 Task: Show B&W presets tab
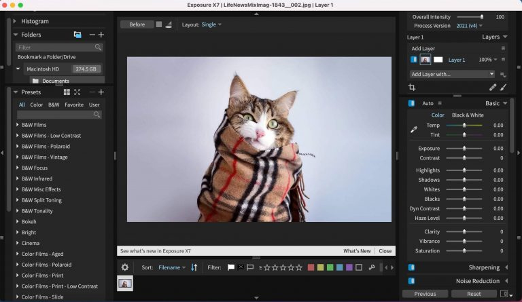pyautogui.click(x=54, y=105)
